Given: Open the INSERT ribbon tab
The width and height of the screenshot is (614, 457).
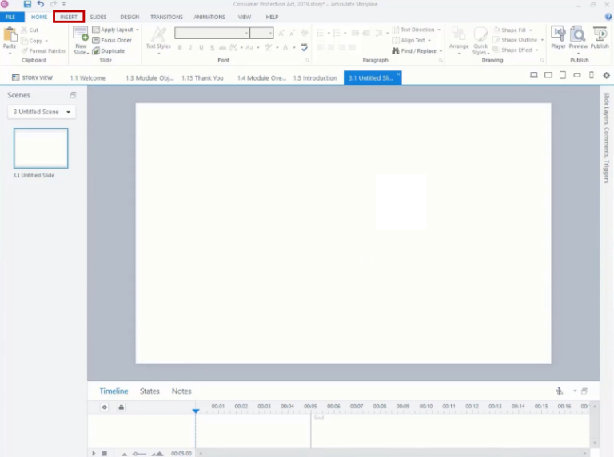Looking at the screenshot, I should (69, 17).
